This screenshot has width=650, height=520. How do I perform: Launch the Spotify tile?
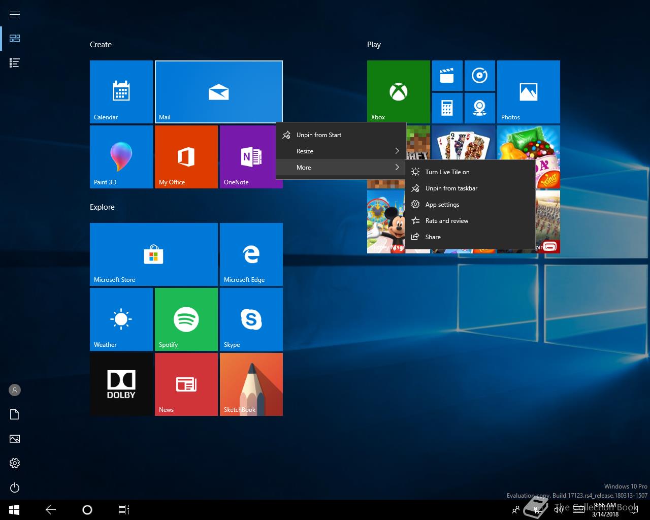pos(186,319)
